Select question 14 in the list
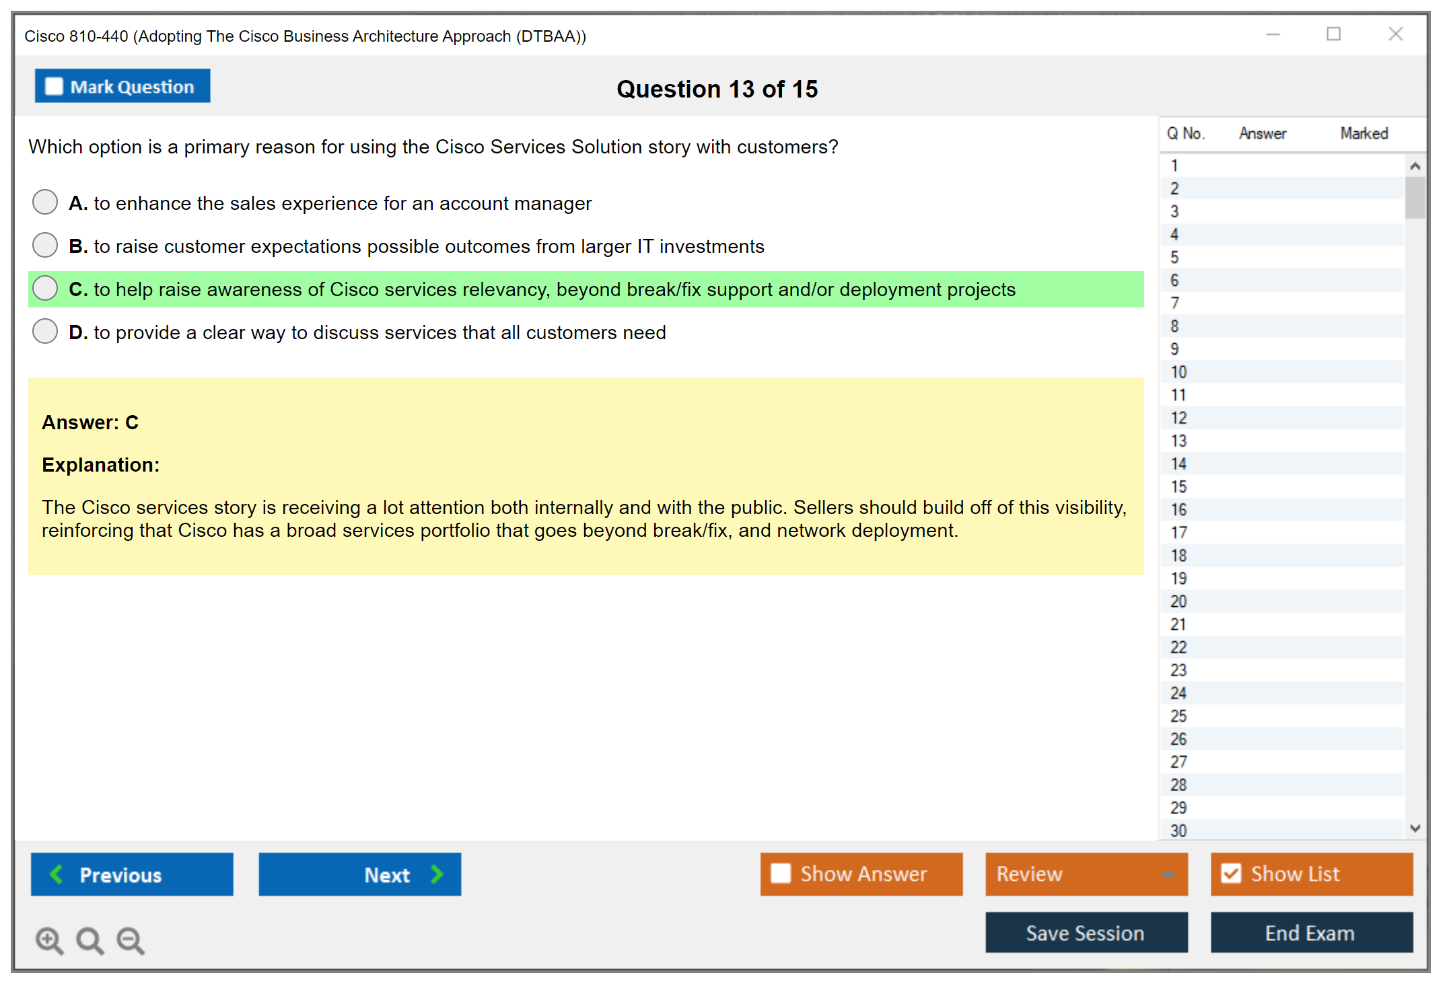1447x989 pixels. 1178,464
